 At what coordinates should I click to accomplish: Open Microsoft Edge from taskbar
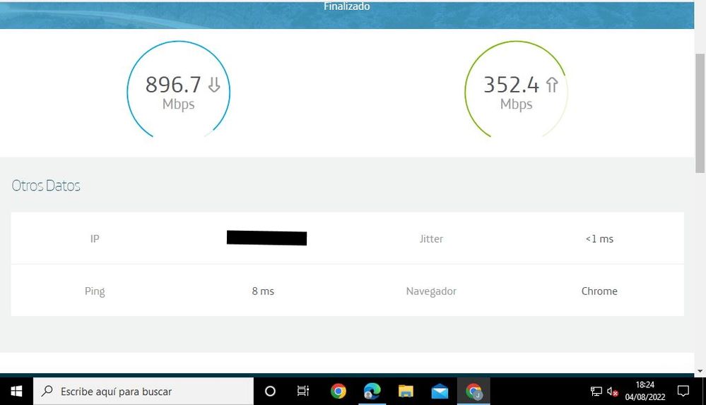pos(372,391)
